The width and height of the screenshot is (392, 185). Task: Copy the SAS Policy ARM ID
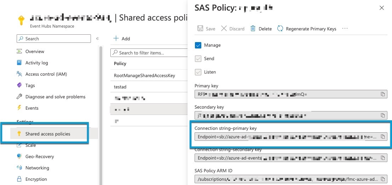[x=382, y=179]
